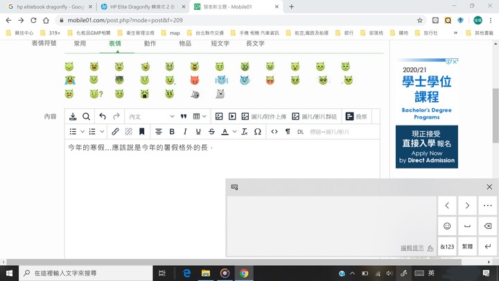The image size is (499, 281).
Task: Open File Explorer from the taskbar
Action: 206,273
